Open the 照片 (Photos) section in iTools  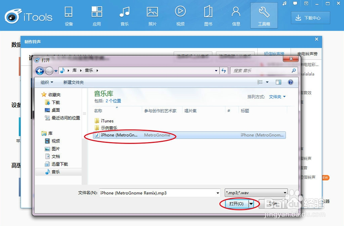152,16
